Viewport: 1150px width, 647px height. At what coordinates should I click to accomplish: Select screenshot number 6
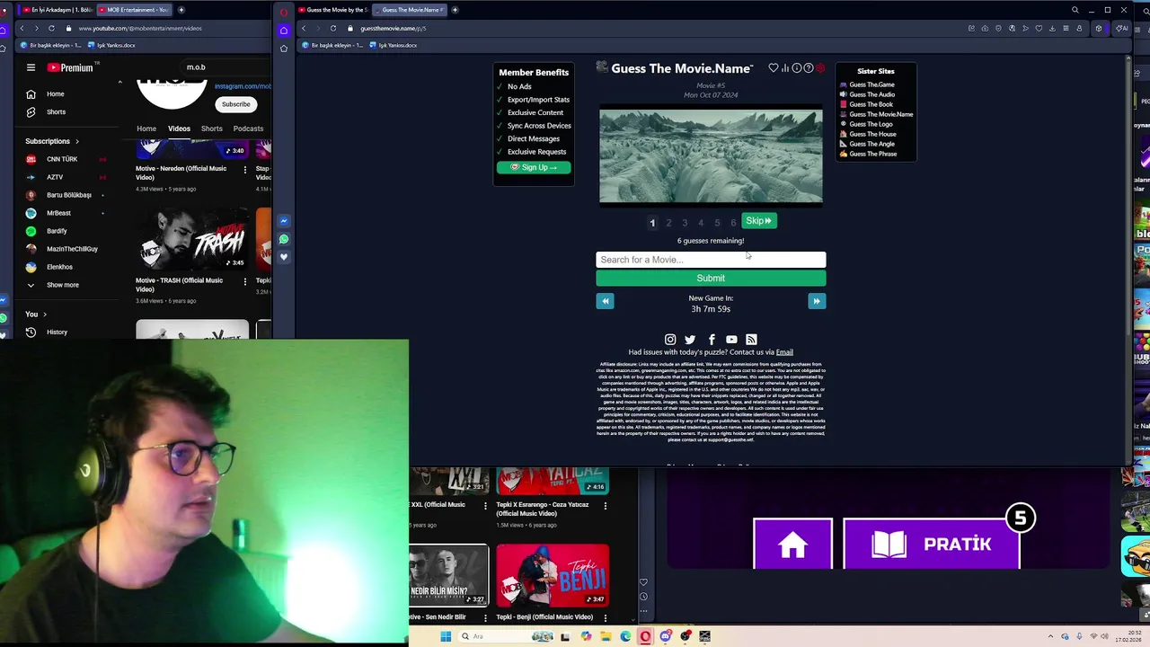click(733, 223)
